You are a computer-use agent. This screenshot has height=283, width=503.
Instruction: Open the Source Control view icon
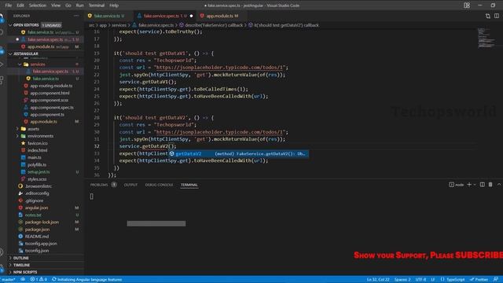[x=2, y=50]
